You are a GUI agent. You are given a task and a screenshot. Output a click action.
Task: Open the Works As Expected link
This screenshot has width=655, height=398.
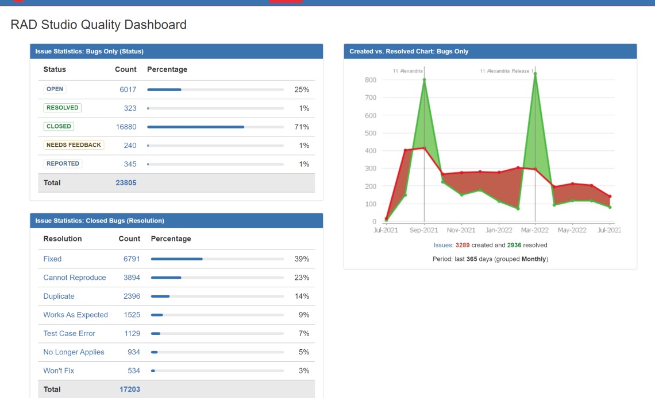76,315
